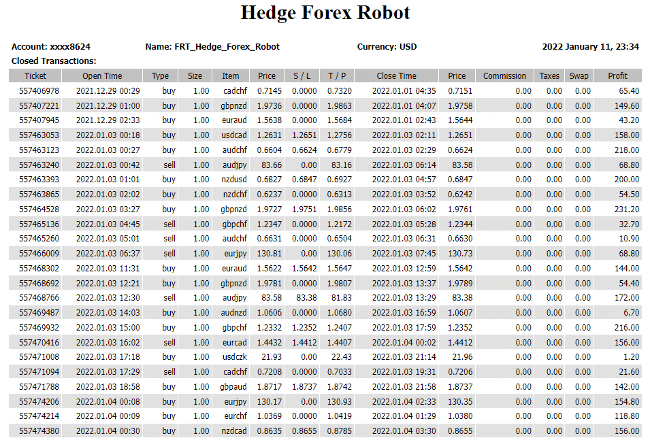The image size is (650, 438).
Task: Select ticket number 557463053
Action: [x=39, y=135]
